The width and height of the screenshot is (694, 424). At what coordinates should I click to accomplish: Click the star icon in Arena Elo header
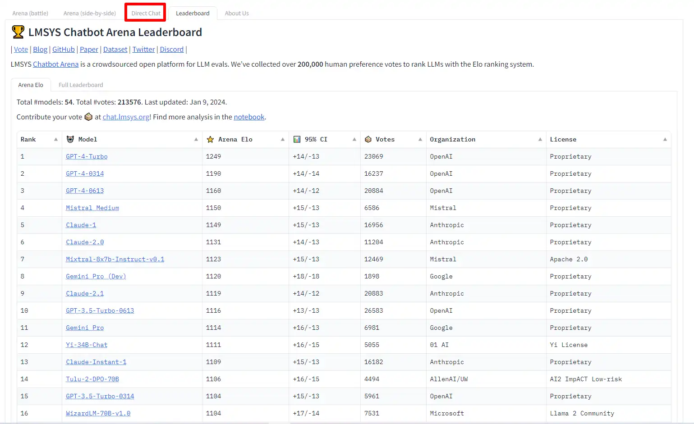tap(210, 140)
